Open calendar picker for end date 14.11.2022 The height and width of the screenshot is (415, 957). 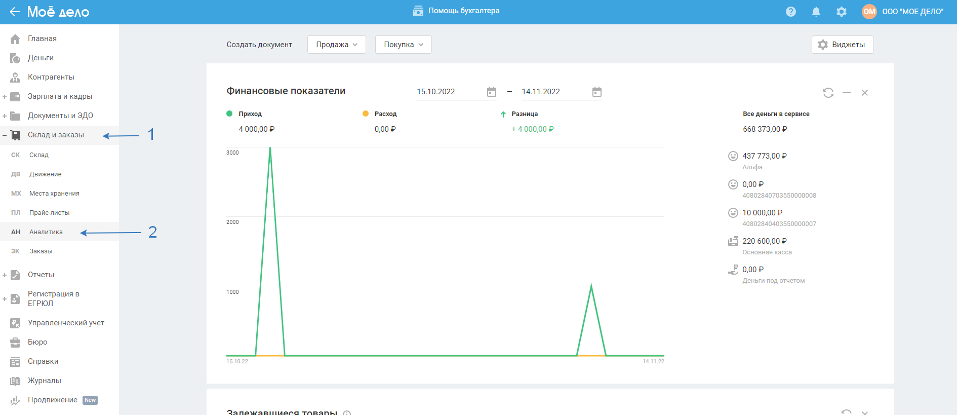[x=596, y=92]
